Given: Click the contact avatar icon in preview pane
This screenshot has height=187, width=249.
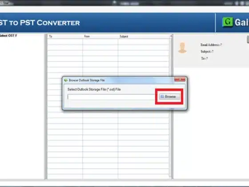Looking at the screenshot, I should point(182,48).
